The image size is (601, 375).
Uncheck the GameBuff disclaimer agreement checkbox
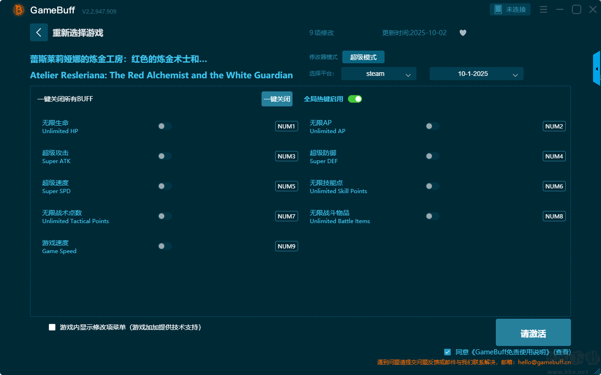click(447, 352)
